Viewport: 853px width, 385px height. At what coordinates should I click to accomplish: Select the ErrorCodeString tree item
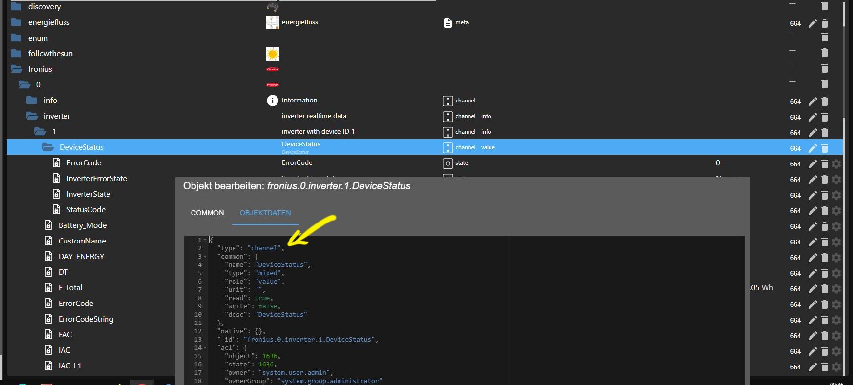pyautogui.click(x=86, y=319)
